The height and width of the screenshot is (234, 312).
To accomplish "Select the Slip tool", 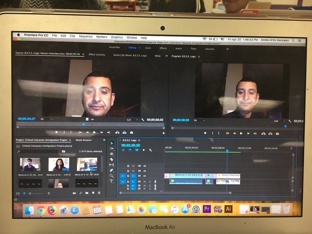I will pyautogui.click(x=112, y=165).
